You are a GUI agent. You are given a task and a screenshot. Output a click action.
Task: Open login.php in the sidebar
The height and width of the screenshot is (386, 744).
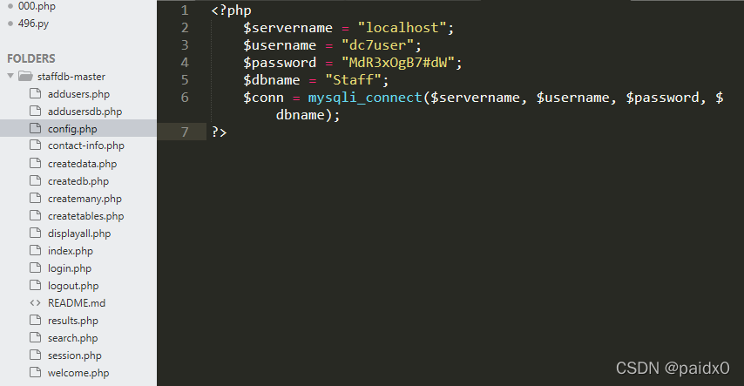pos(70,268)
